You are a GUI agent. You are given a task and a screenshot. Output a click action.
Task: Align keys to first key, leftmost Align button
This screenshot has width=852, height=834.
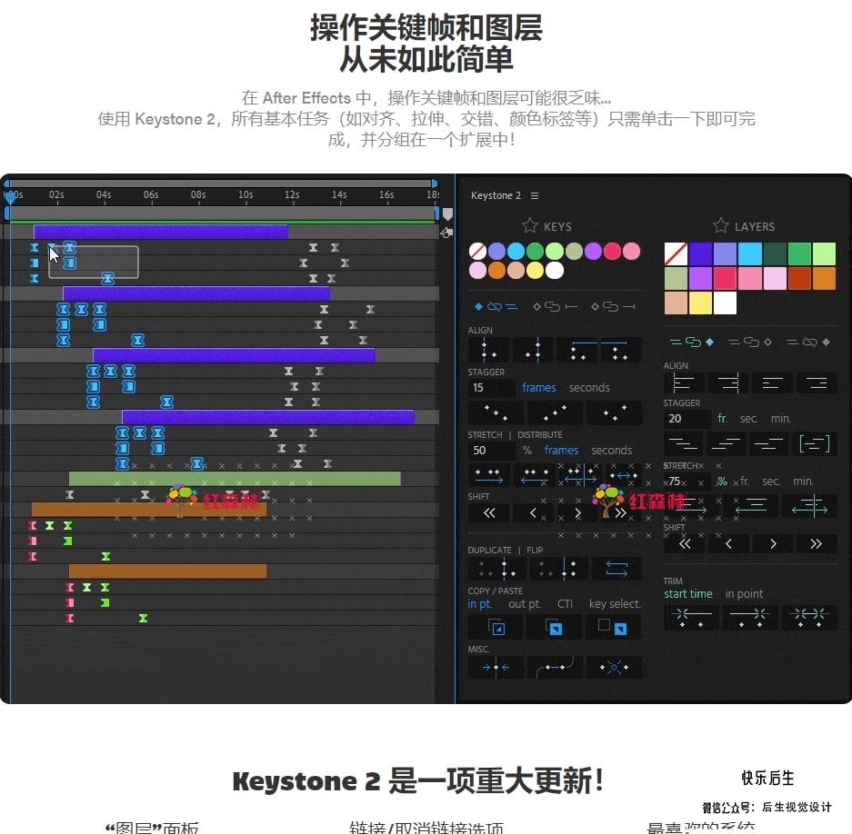pyautogui.click(x=489, y=350)
